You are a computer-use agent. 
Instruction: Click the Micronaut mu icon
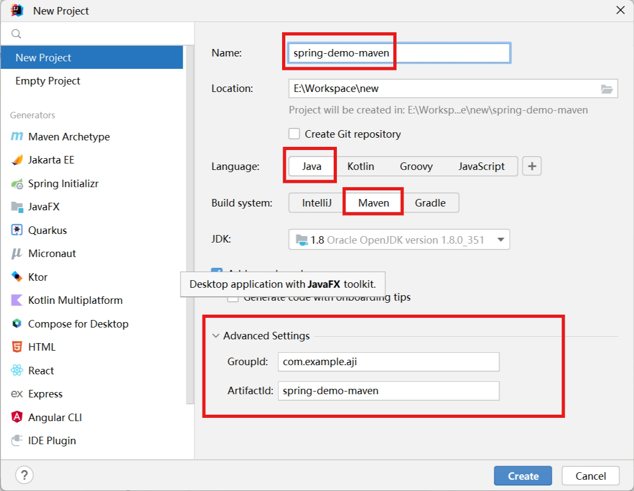click(17, 253)
